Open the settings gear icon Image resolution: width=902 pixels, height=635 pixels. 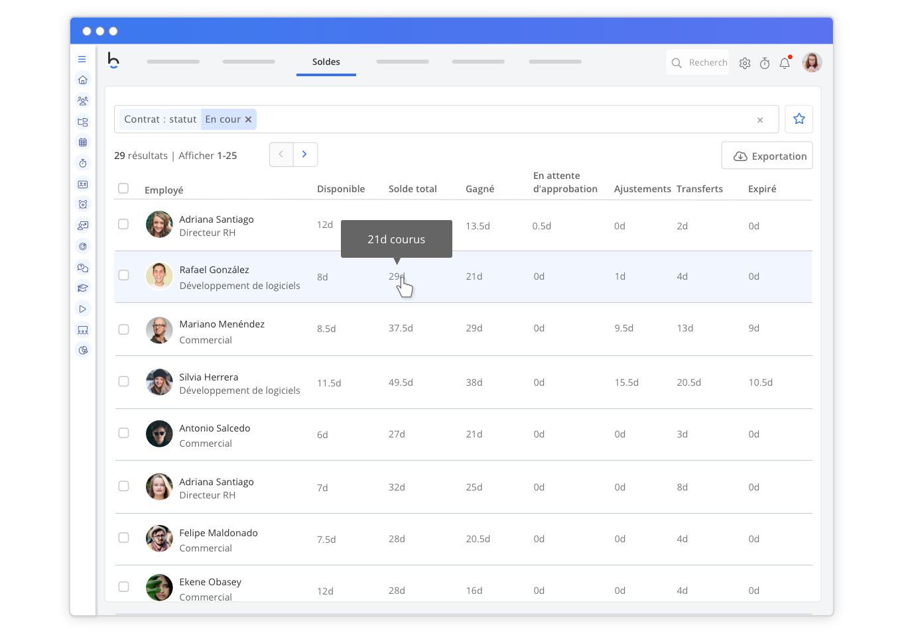[x=744, y=62]
